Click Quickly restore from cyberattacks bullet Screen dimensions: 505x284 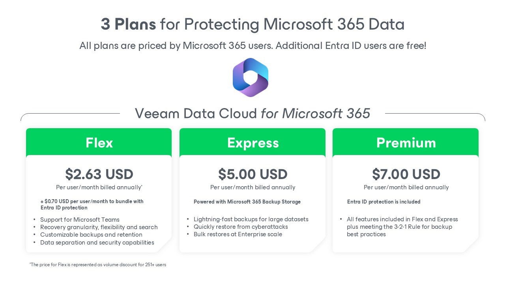pos(241,227)
